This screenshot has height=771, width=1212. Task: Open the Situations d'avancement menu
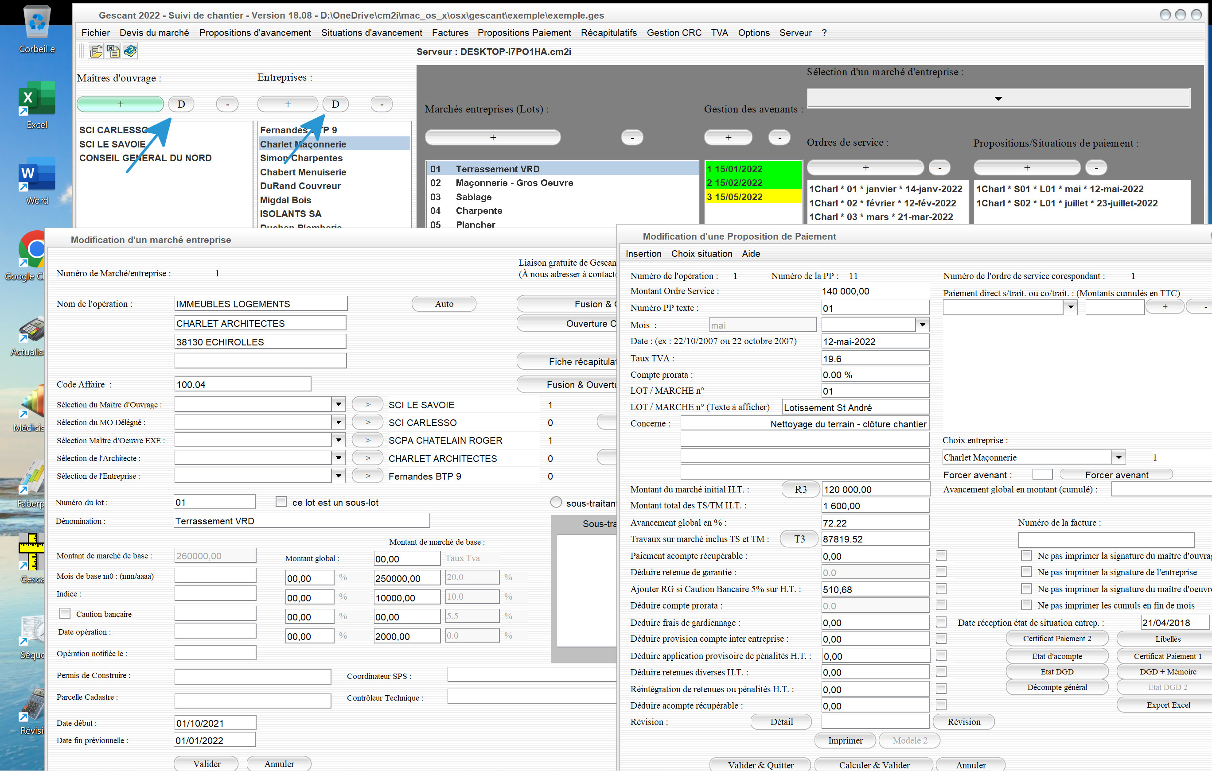[x=371, y=33]
